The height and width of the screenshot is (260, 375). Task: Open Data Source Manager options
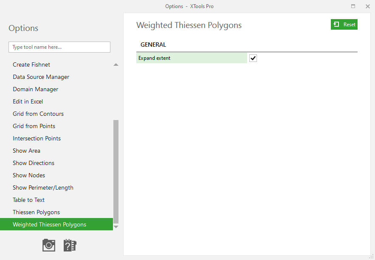coord(41,77)
